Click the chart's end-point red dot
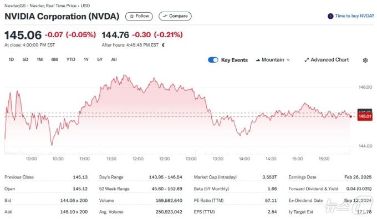The image size is (377, 219). click(350, 116)
